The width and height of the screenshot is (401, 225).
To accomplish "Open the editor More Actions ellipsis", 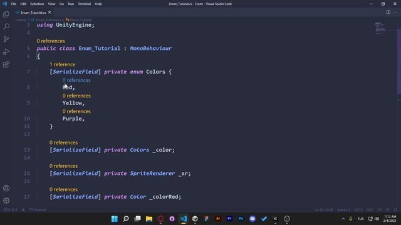I will 395,12.
